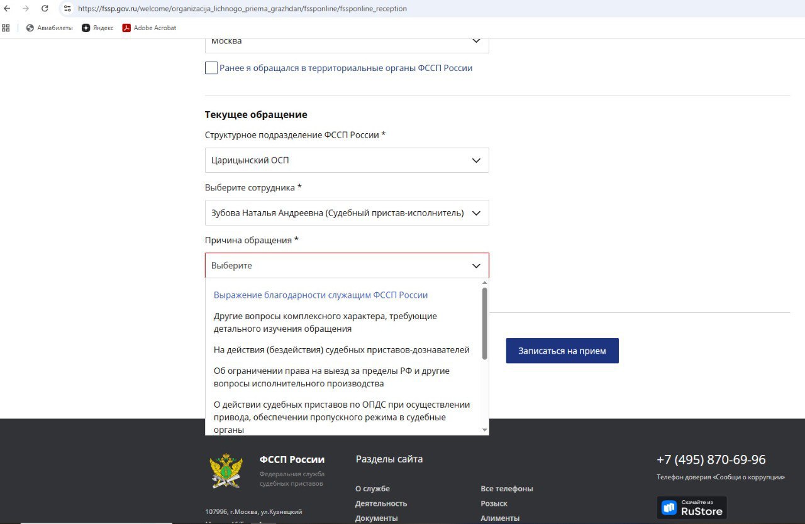Open the 'Все телефоны' footer link
Viewport: 805px width, 524px height.
(507, 489)
